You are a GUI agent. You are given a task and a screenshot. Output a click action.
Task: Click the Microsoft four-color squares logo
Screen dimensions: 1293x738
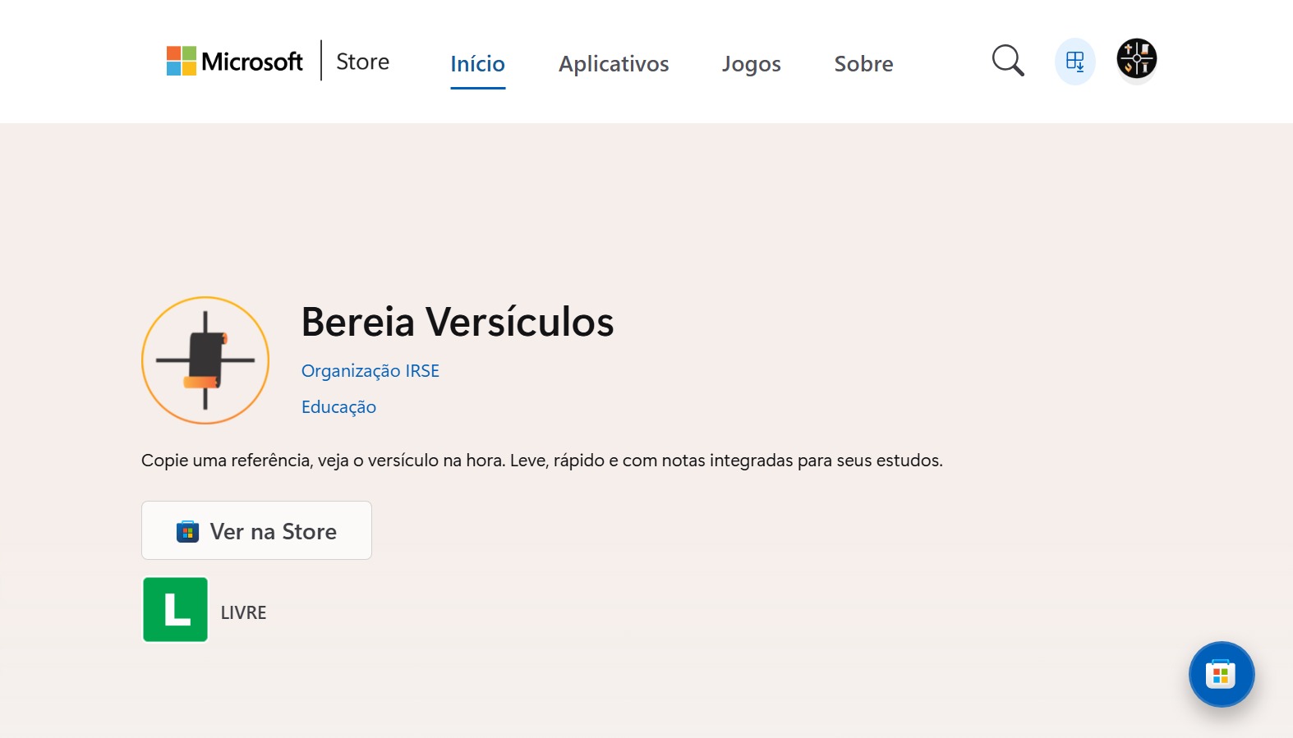pos(181,61)
